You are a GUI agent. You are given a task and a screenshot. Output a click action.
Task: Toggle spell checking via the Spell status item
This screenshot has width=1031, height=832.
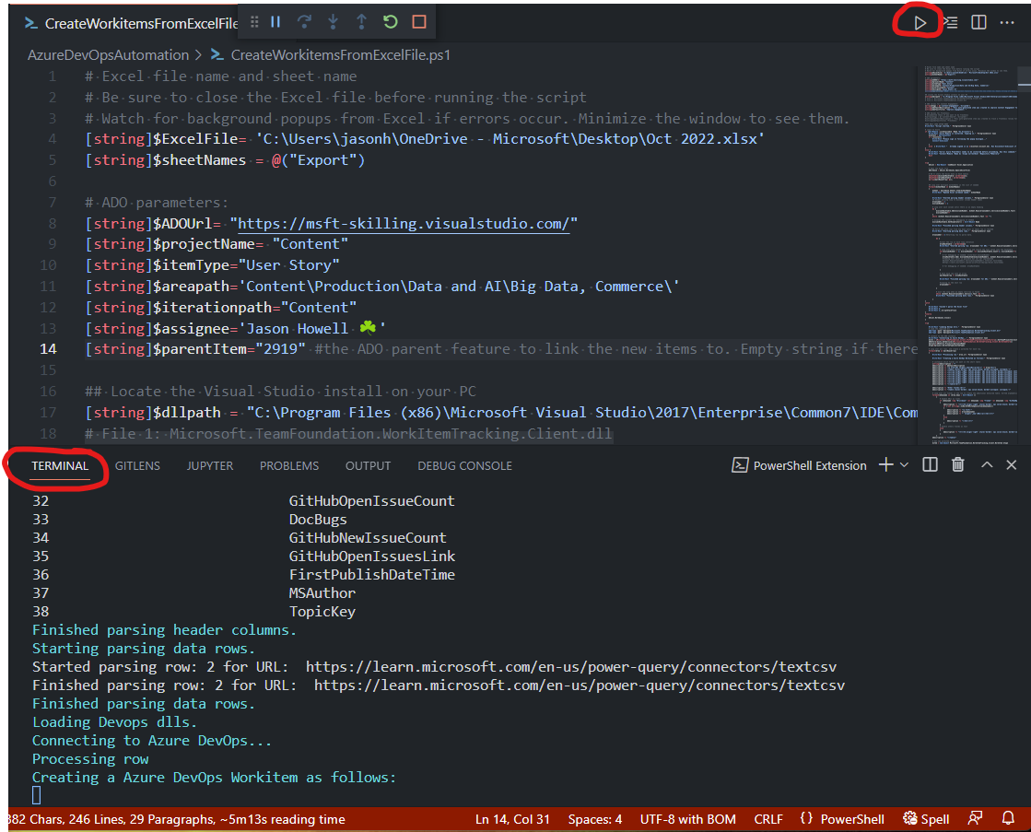[x=924, y=818]
